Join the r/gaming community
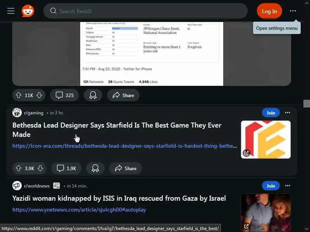 click(270, 113)
